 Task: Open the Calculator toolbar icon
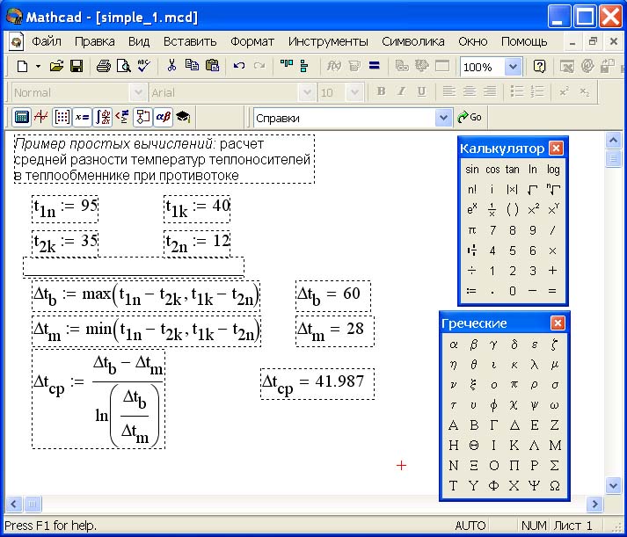[22, 117]
